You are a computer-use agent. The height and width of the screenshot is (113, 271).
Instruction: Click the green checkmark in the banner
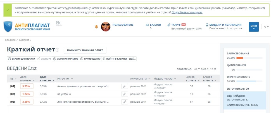click(8, 10)
